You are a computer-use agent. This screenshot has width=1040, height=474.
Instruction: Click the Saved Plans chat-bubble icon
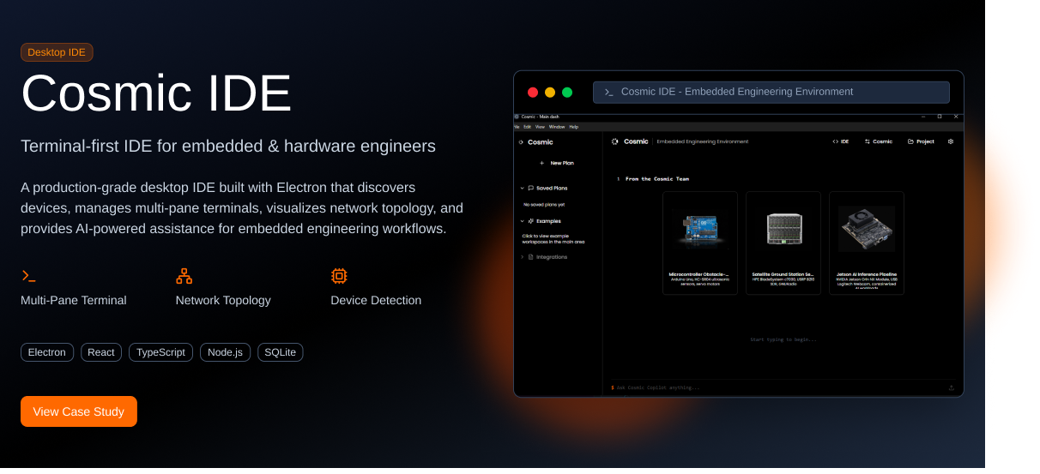pos(530,188)
